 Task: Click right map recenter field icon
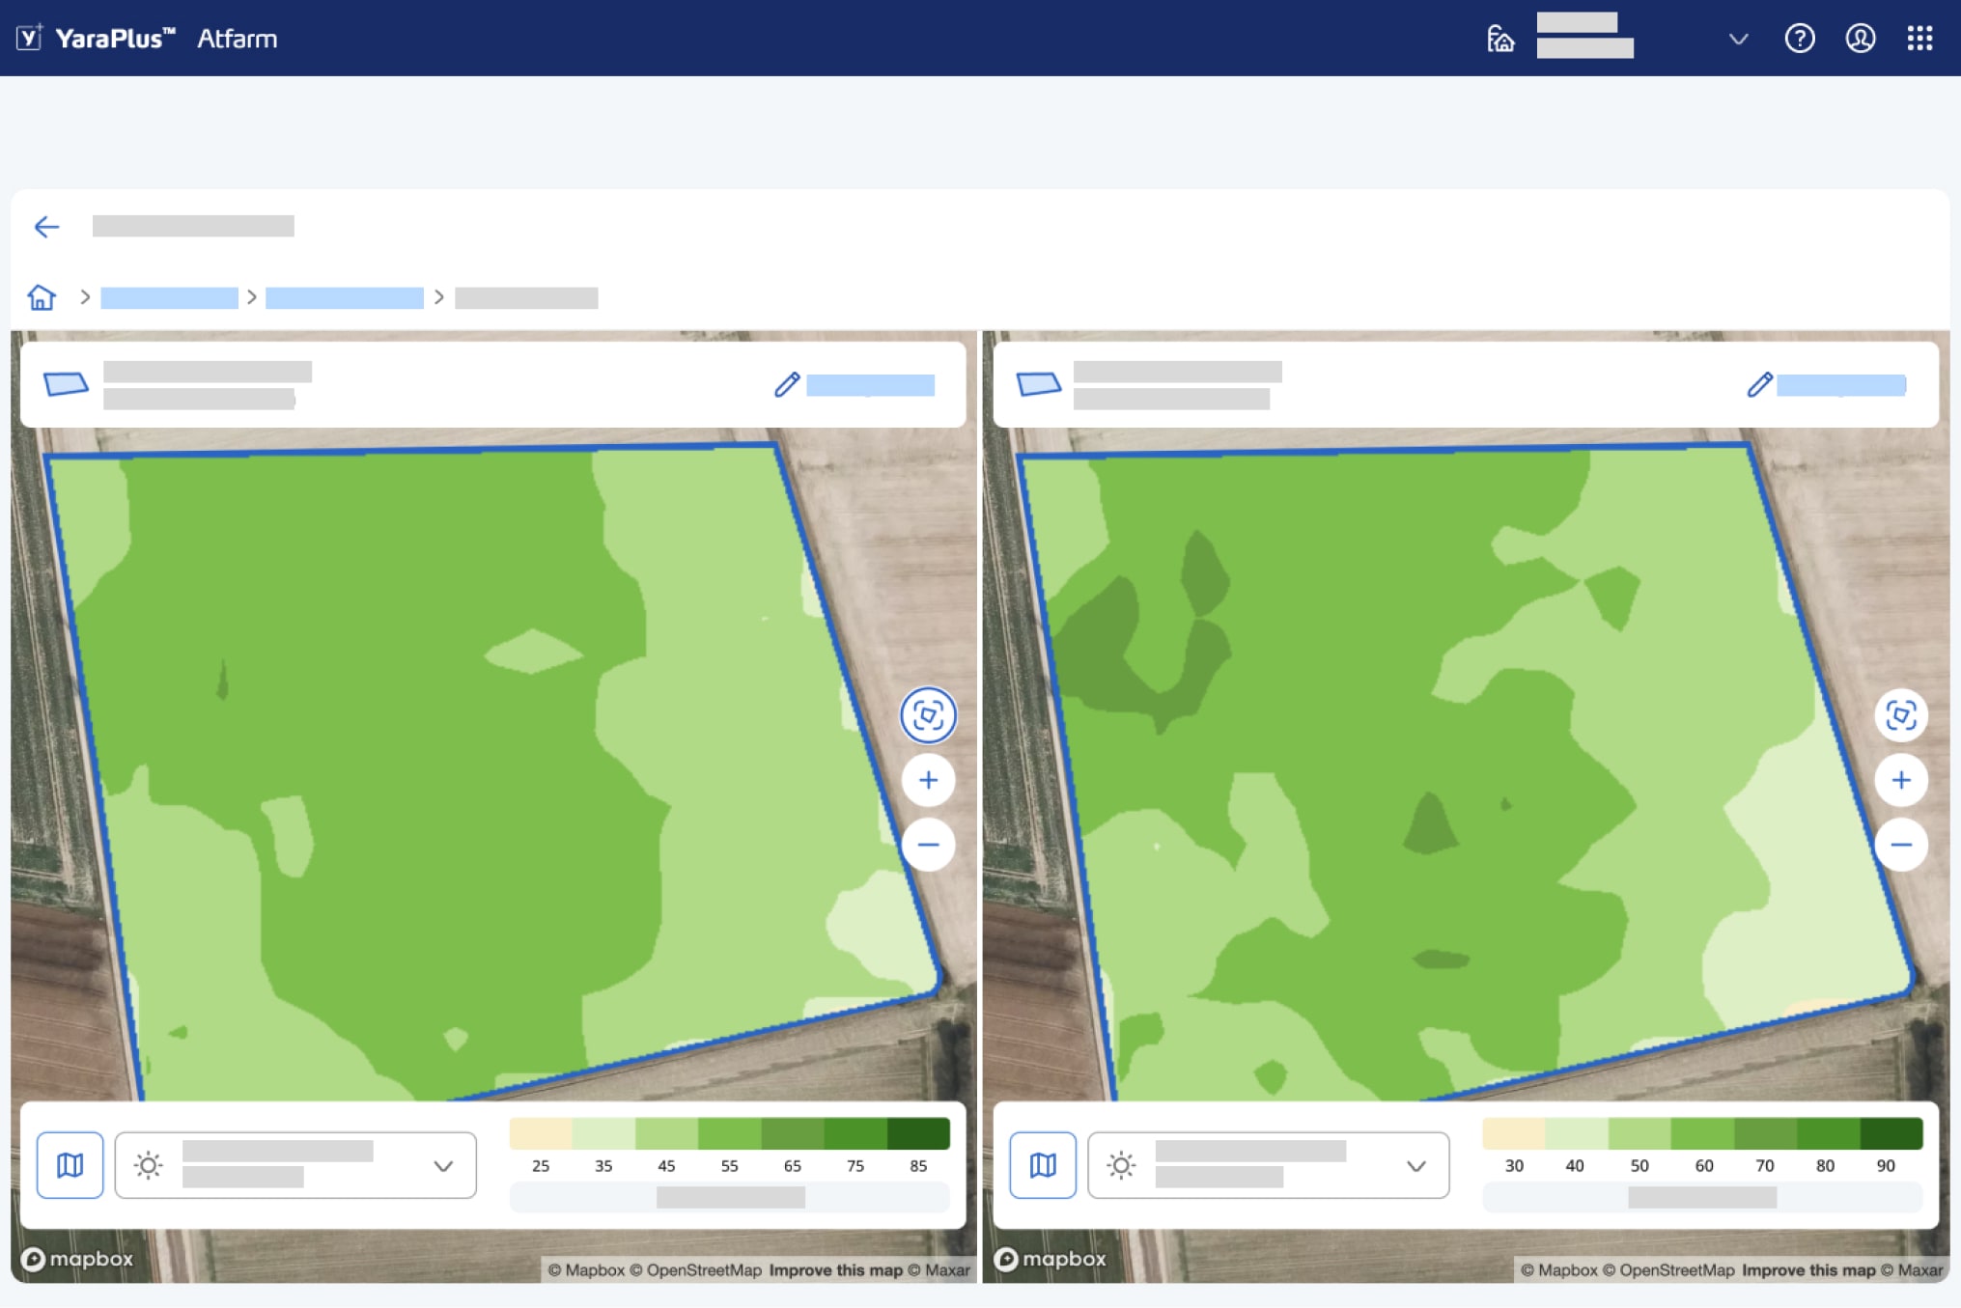(1900, 715)
